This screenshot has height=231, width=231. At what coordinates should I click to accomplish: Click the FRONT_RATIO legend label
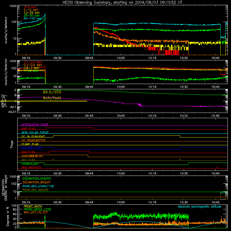33,206
